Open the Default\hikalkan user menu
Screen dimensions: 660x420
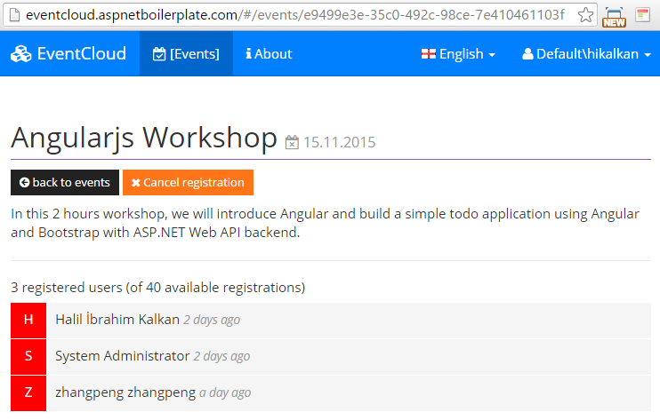coord(586,54)
